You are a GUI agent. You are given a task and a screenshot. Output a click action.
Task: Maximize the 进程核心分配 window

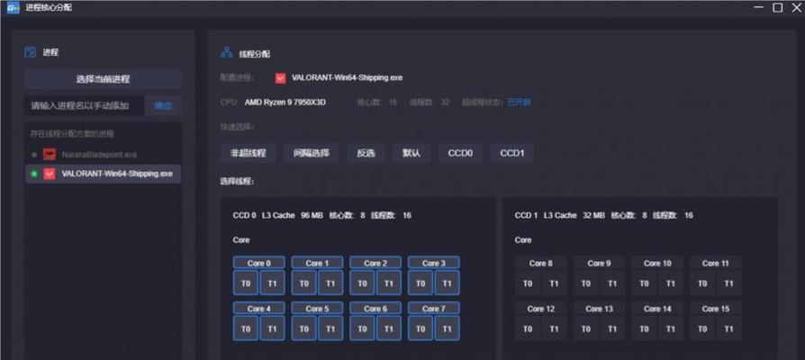[778, 8]
